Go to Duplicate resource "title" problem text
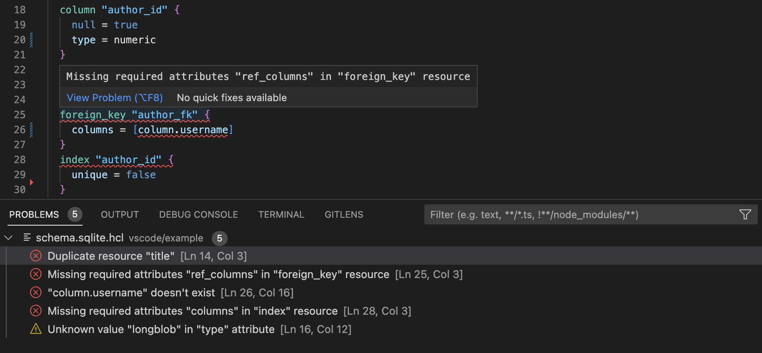762x353 pixels. point(111,256)
